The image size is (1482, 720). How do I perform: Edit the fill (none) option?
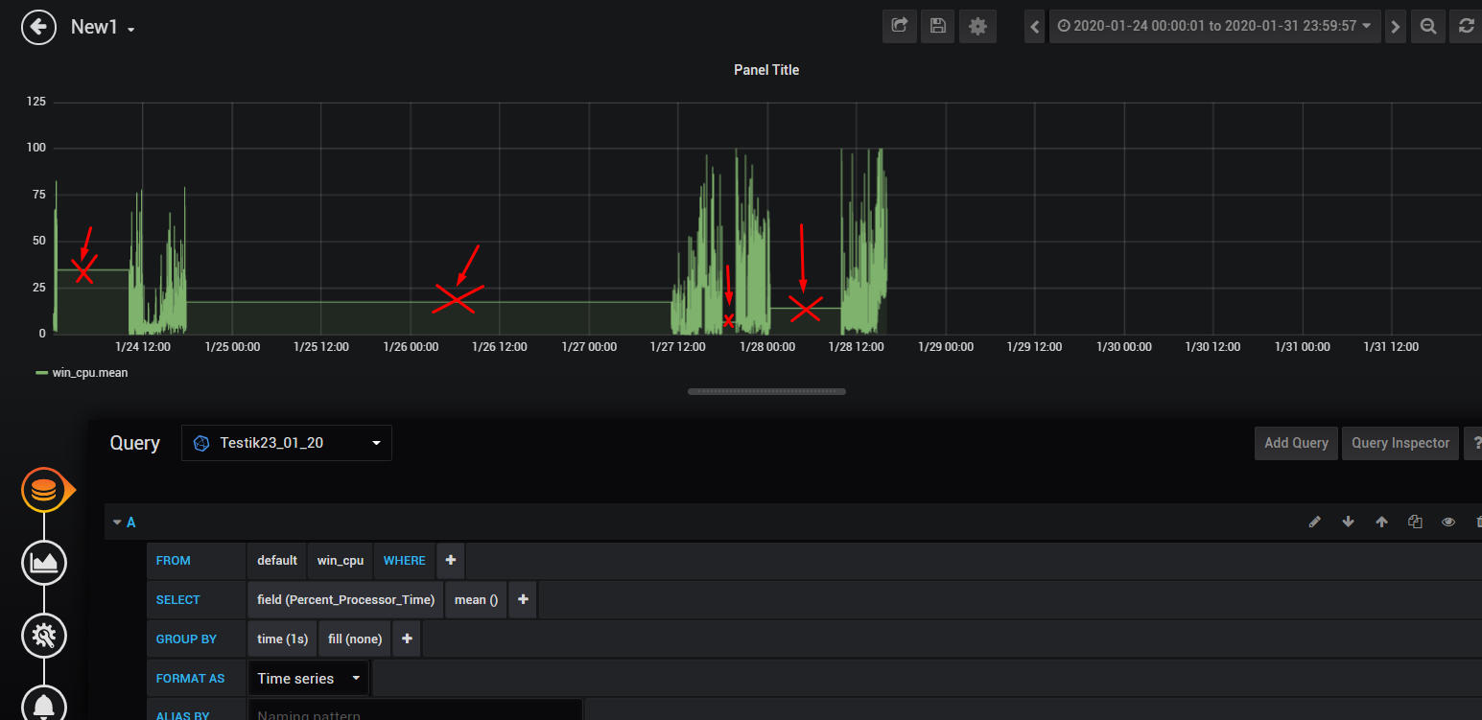[x=355, y=639]
